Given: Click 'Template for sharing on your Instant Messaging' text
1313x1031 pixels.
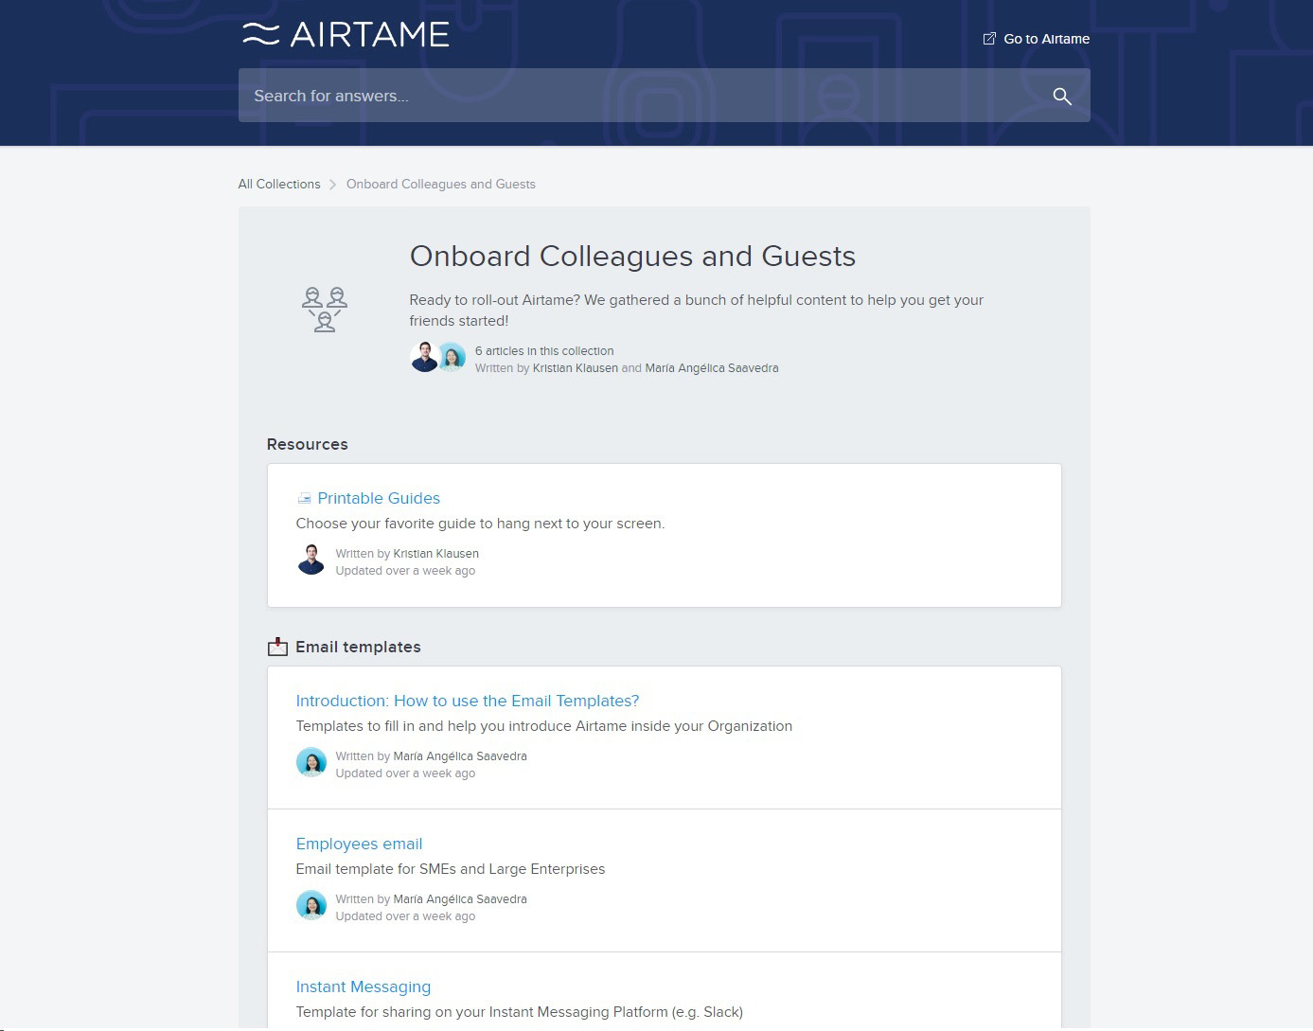Looking at the screenshot, I should click(520, 1012).
